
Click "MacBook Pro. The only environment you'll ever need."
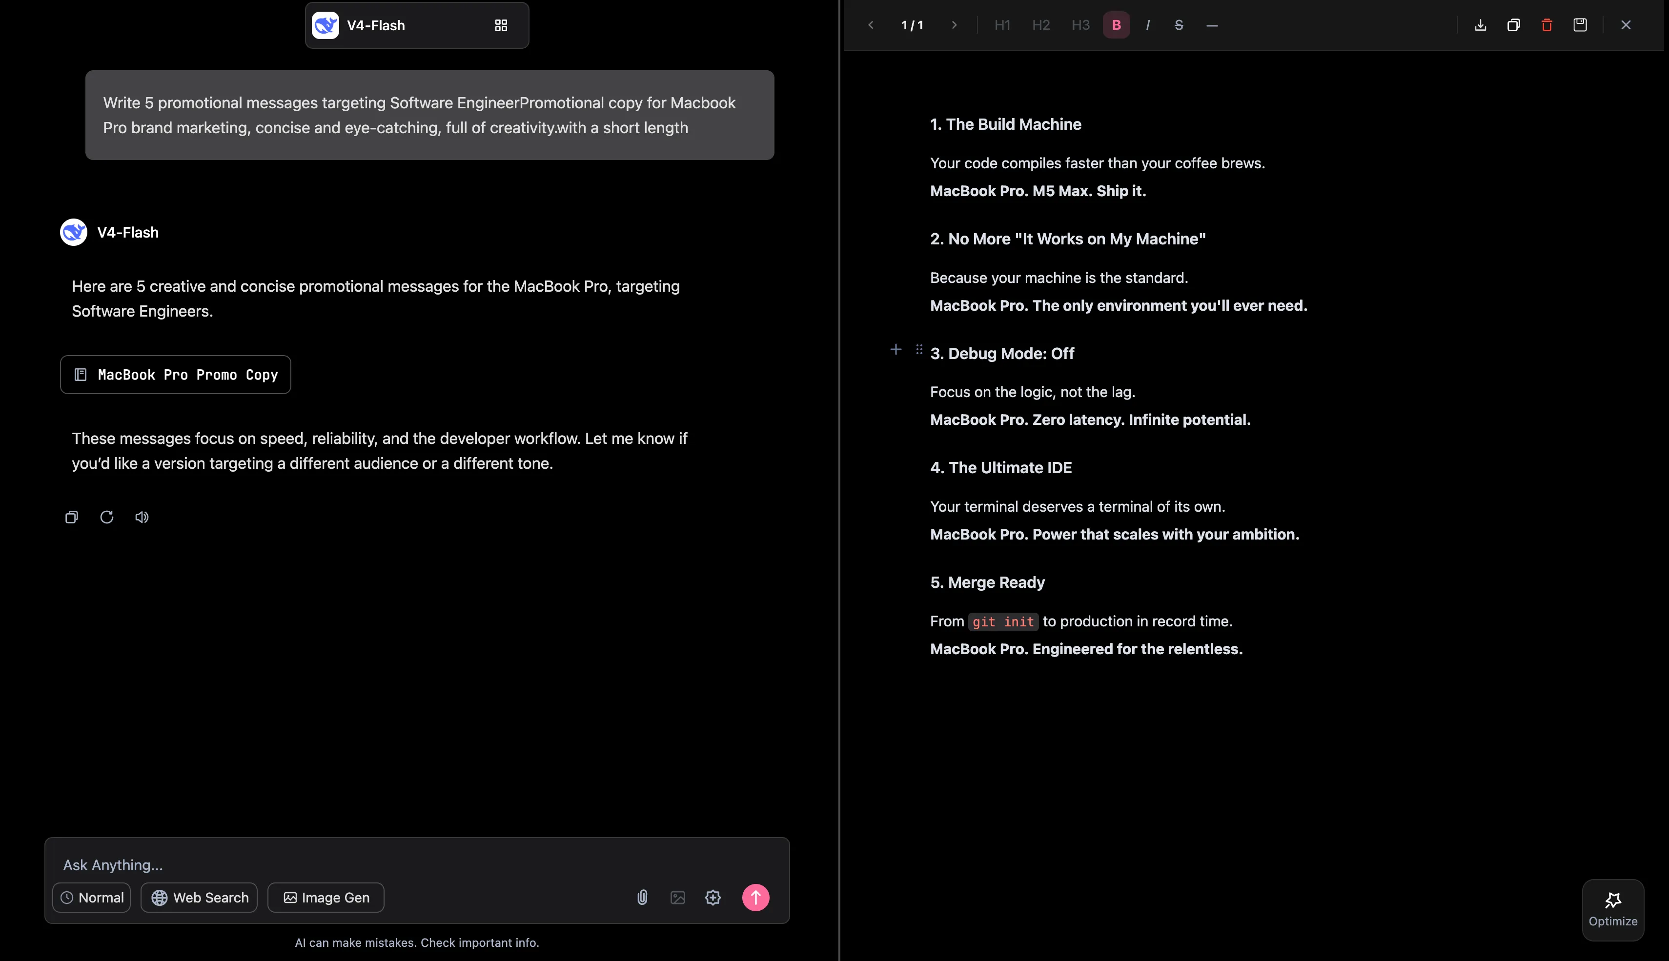1119,305
